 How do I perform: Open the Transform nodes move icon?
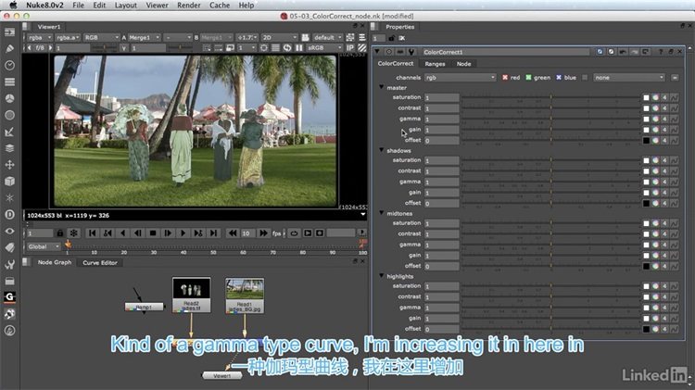9,164
